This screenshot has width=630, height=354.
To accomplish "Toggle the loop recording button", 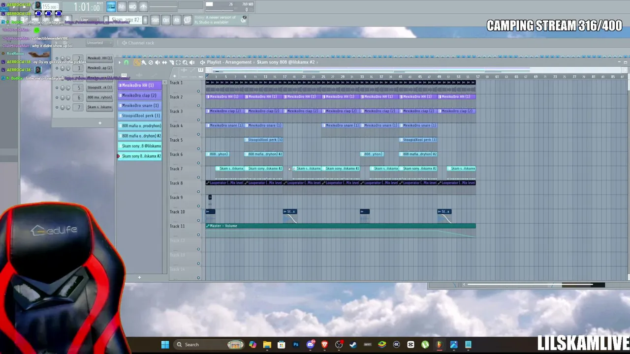I will point(133,6).
